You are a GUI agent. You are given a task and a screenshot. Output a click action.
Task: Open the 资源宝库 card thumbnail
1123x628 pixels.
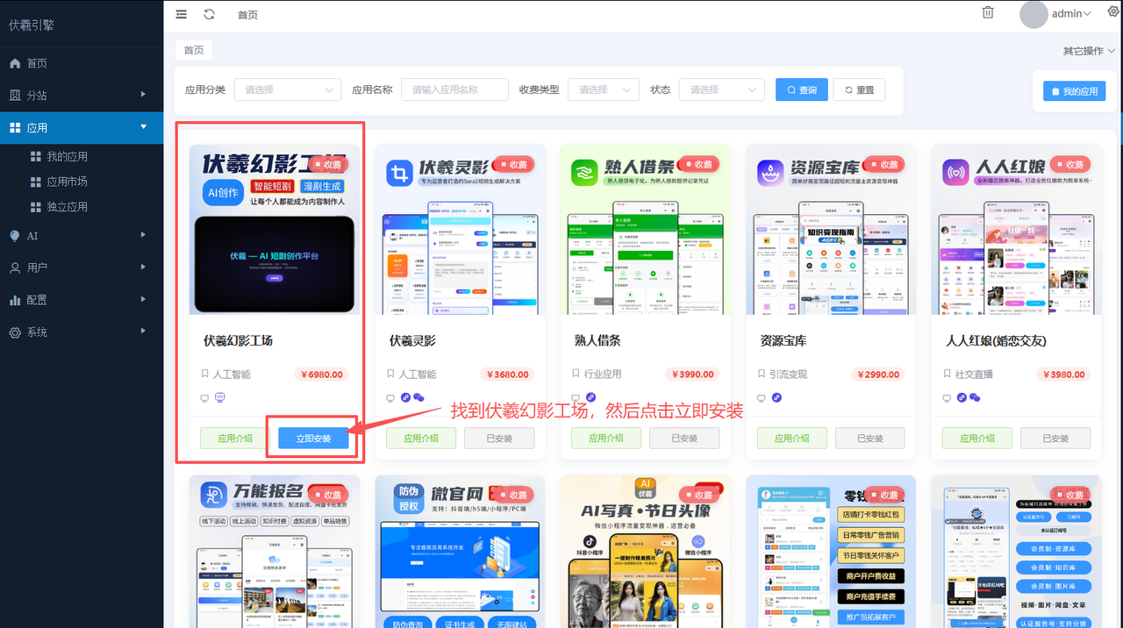[831, 230]
